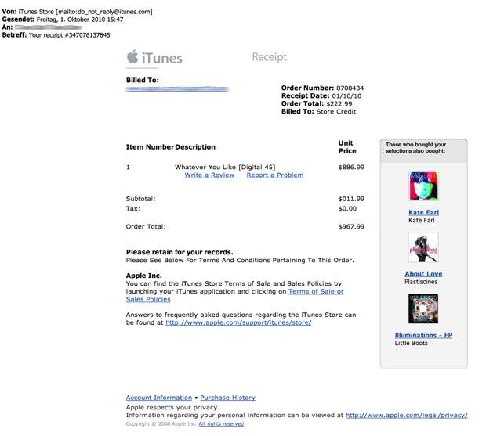Click the Receipt heading text
Image resolution: width=486 pixels, height=436 pixels.
click(269, 57)
